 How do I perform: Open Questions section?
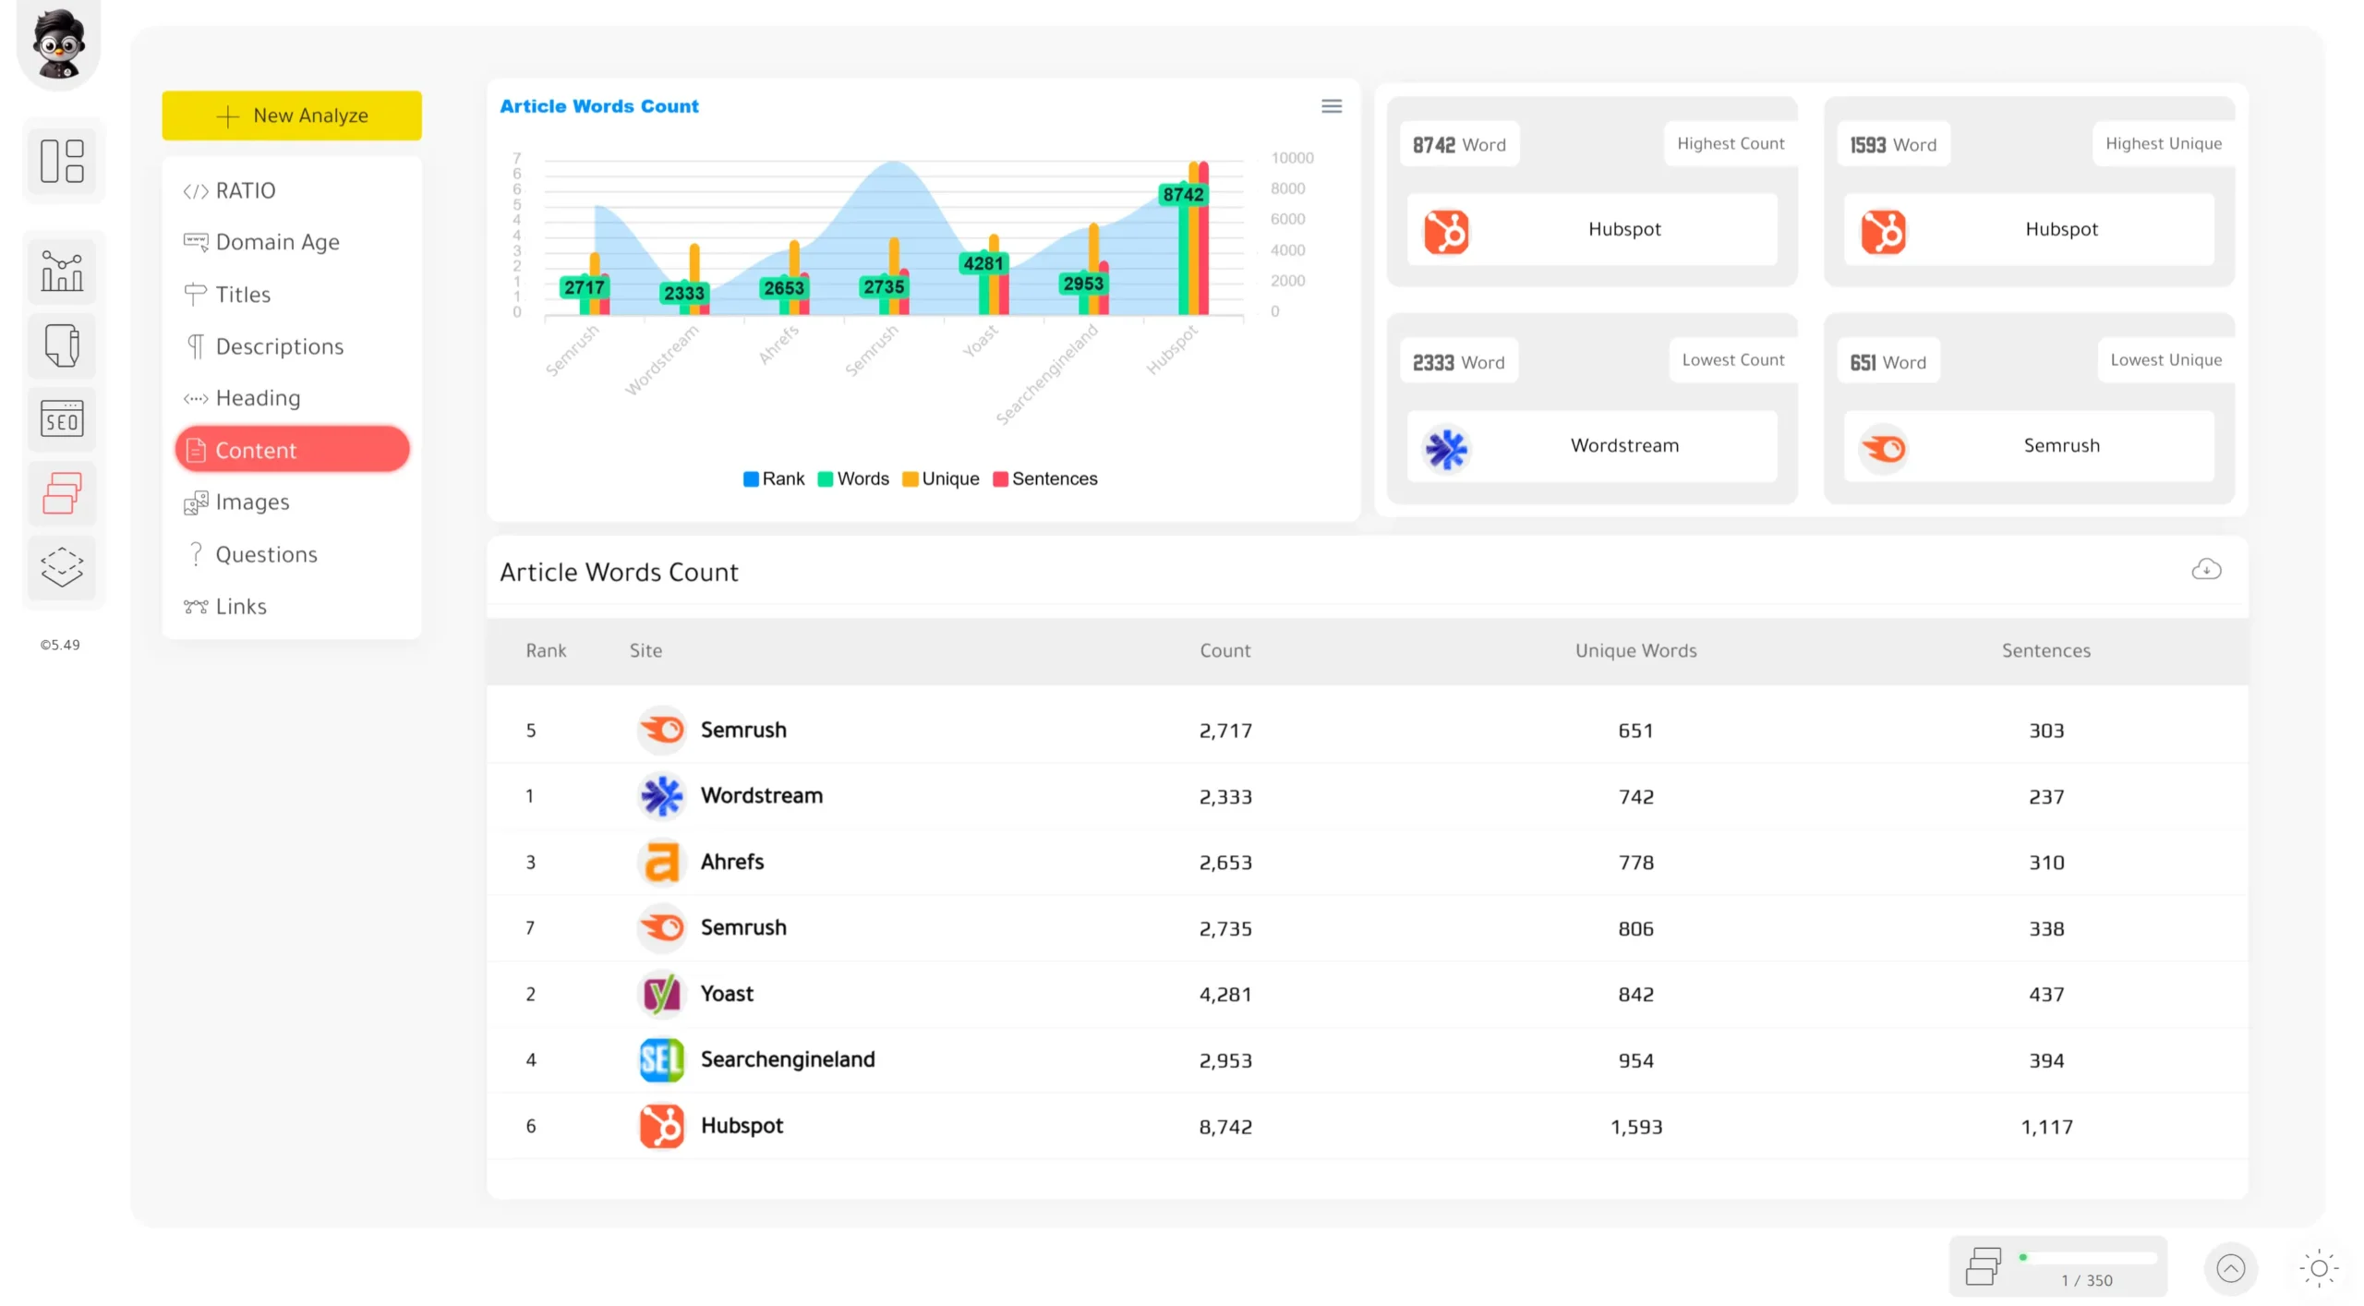point(292,554)
